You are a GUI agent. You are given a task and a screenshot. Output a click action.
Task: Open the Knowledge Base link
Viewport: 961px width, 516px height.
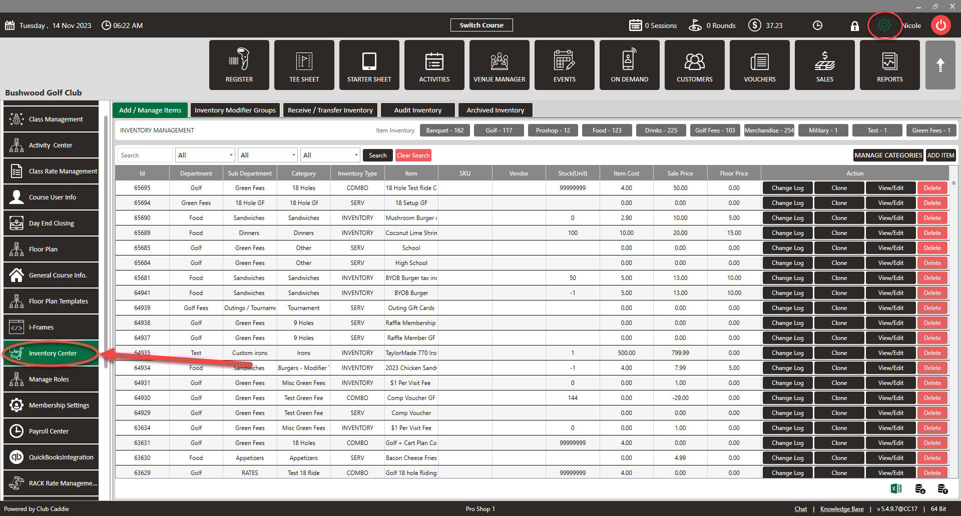point(842,509)
